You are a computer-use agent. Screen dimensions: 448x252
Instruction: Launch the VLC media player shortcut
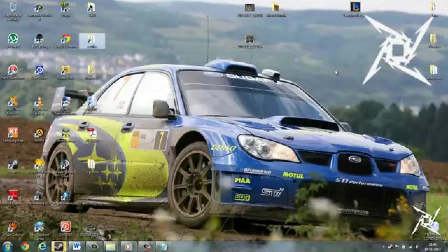(39, 105)
